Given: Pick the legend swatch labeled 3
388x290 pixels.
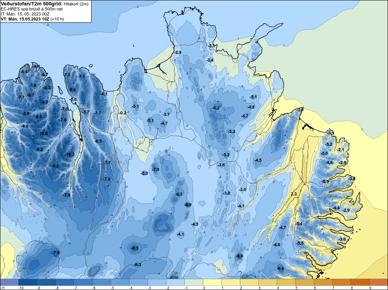Looking at the screenshot, I should [268, 282].
